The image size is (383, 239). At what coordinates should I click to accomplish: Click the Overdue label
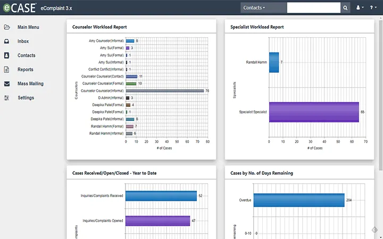point(245,200)
